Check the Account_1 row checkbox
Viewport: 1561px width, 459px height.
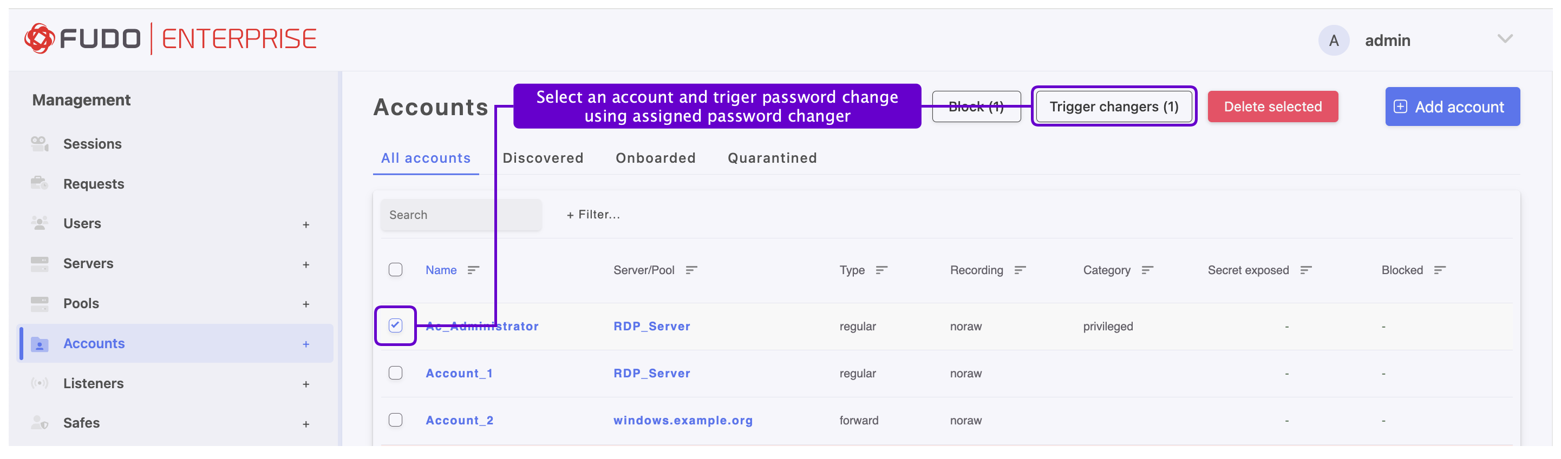click(395, 372)
